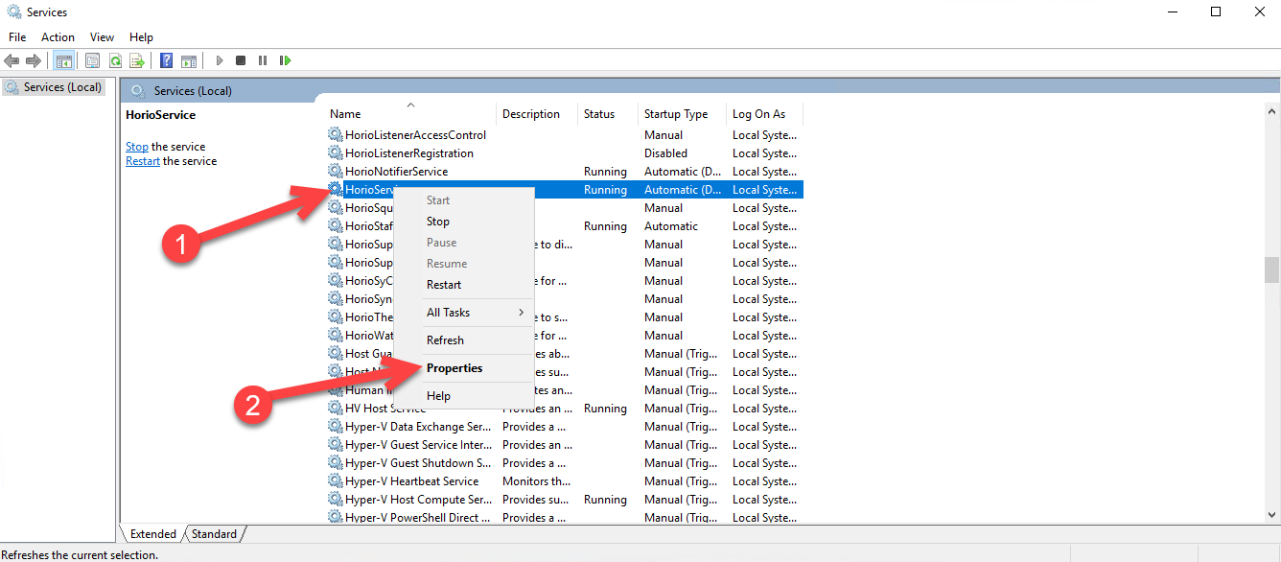
Task: Click the gear icon beside Hyper-V Host Compute
Action: coord(335,500)
